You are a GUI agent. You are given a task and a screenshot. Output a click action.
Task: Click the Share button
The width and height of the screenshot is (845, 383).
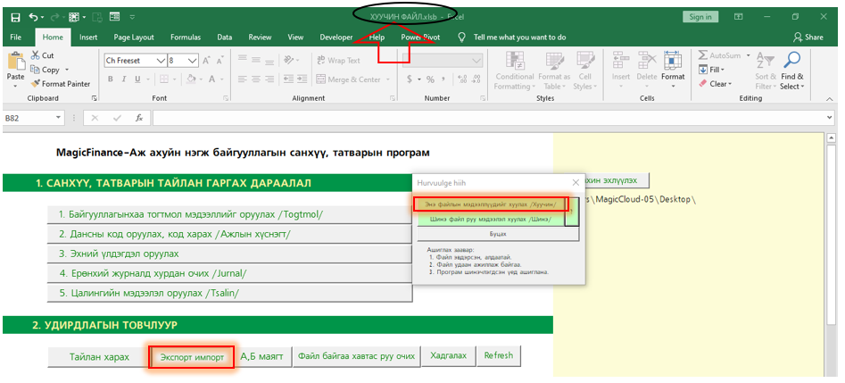click(808, 37)
